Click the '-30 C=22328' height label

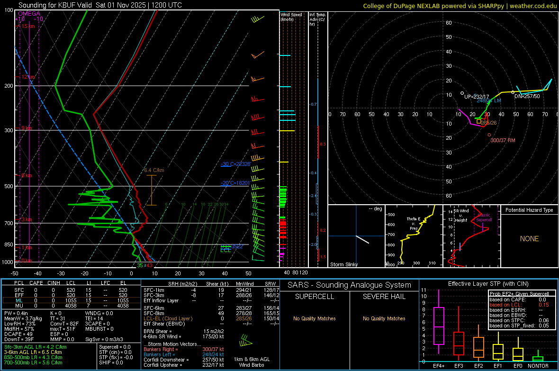(x=235, y=164)
